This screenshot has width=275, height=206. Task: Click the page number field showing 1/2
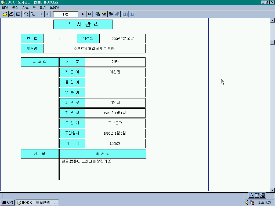[66, 14]
